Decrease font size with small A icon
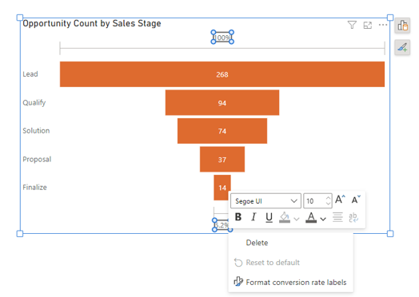 tap(356, 200)
